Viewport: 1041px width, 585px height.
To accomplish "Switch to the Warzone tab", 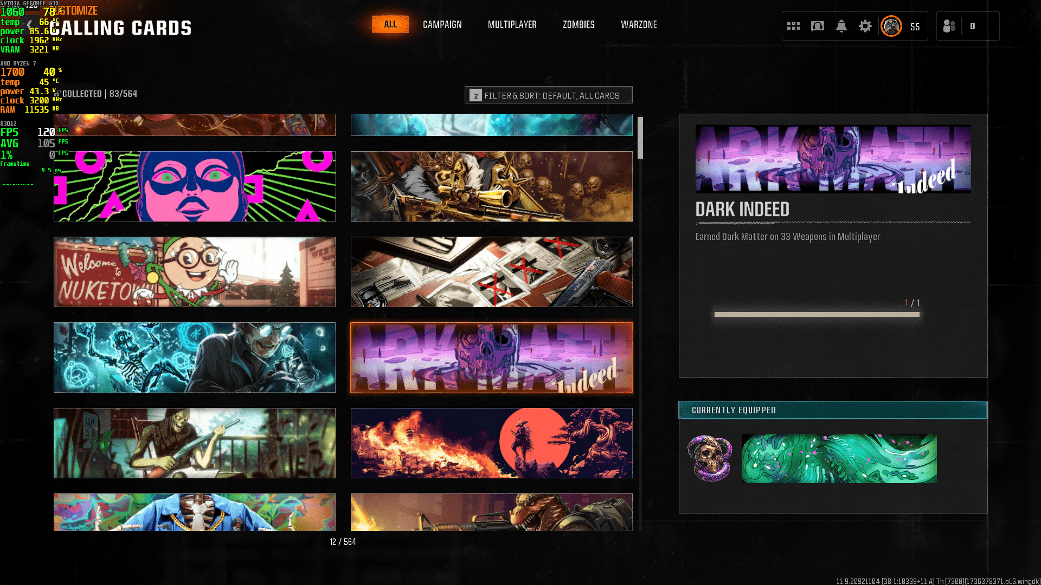I will [639, 24].
